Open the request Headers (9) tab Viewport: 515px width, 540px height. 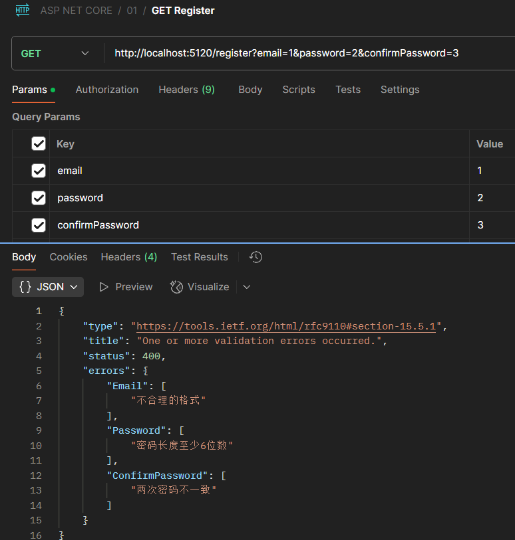click(186, 90)
